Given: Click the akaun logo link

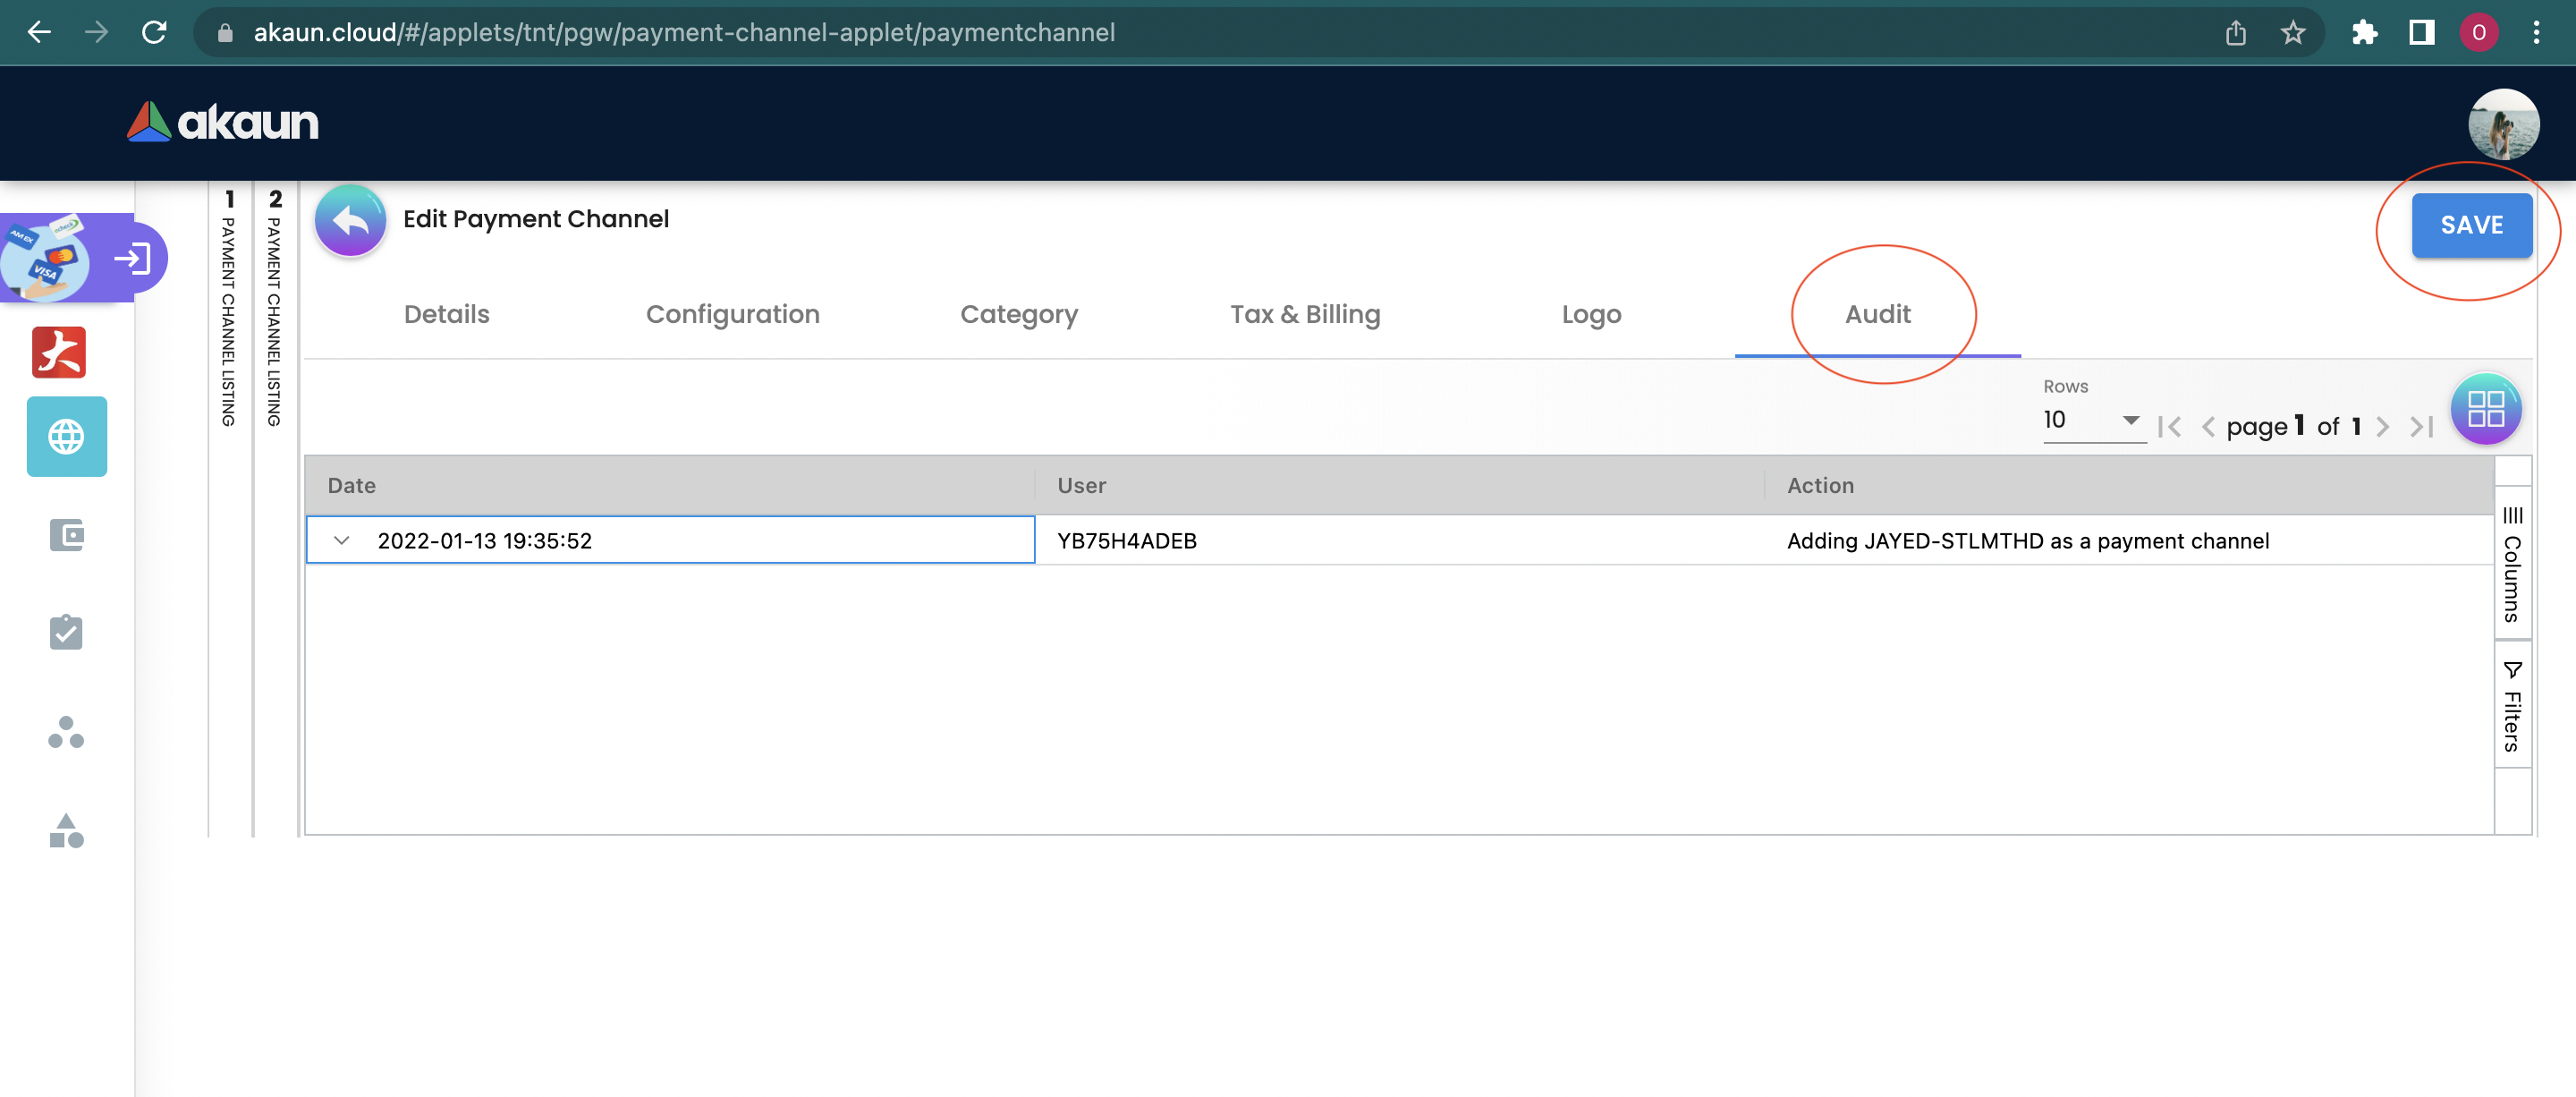Looking at the screenshot, I should pos(223,122).
